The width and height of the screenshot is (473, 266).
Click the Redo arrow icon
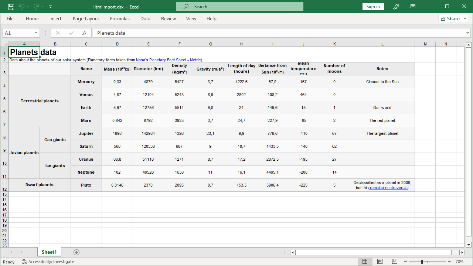pos(36,7)
